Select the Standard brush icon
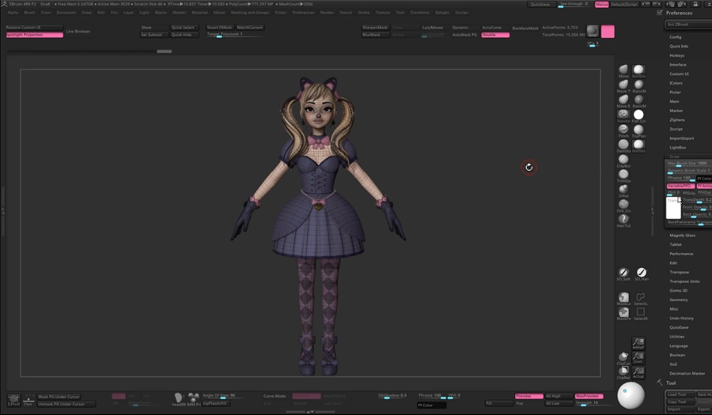The height and width of the screenshot is (415, 712). coord(623,115)
